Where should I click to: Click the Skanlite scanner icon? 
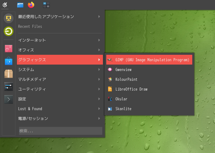pyautogui.click(x=110, y=109)
